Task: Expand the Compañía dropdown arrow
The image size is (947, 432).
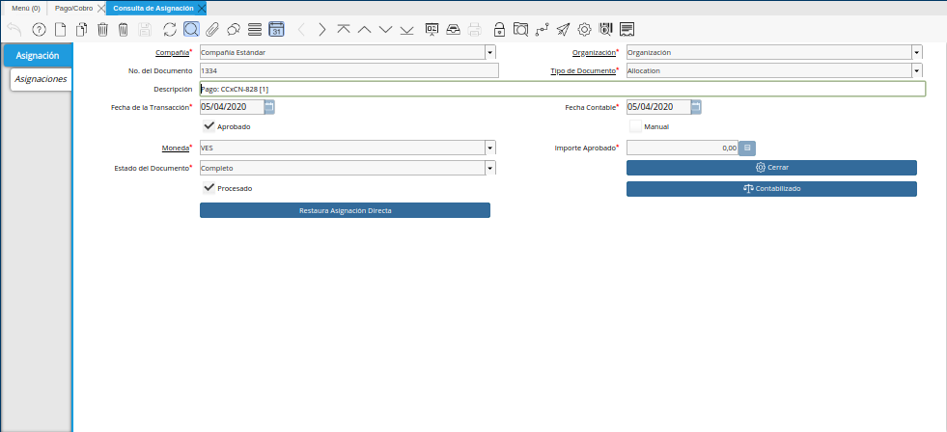Action: coord(490,52)
